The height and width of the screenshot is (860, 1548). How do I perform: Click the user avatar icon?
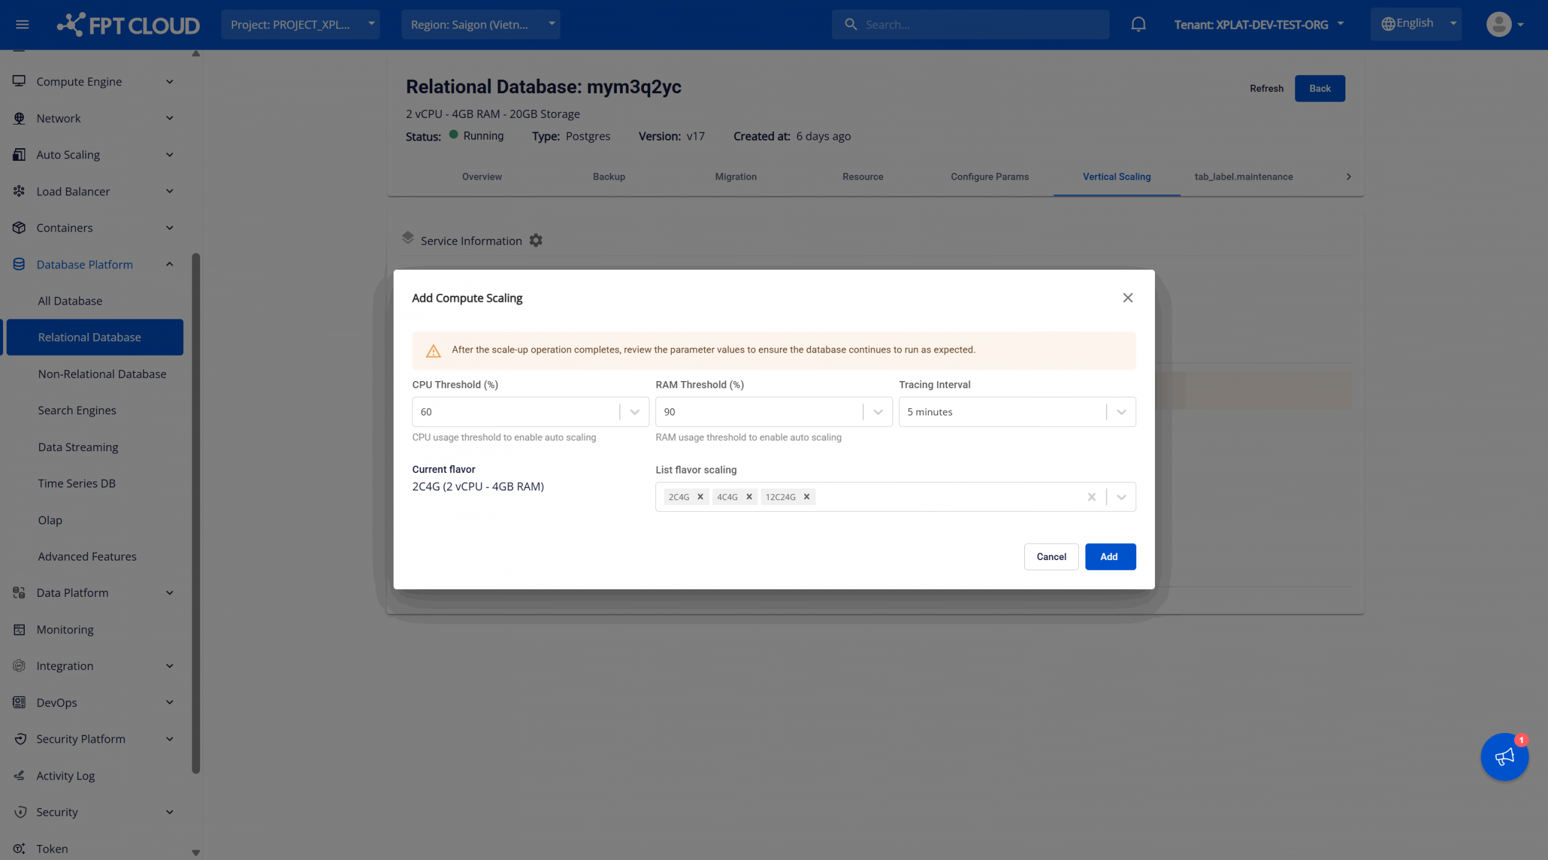1498,24
